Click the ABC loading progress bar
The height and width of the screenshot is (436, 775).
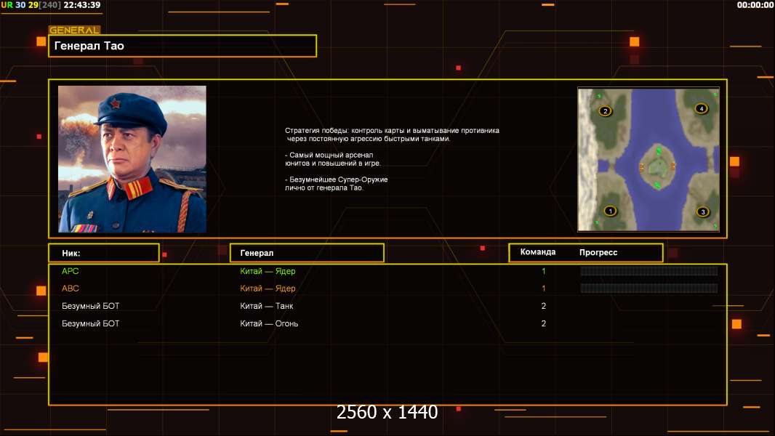pos(649,288)
